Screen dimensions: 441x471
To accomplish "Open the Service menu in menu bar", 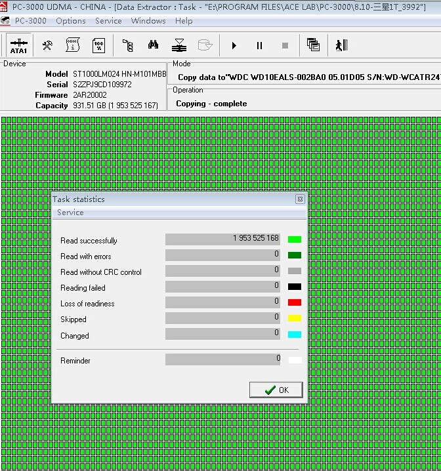I will pos(108,20).
